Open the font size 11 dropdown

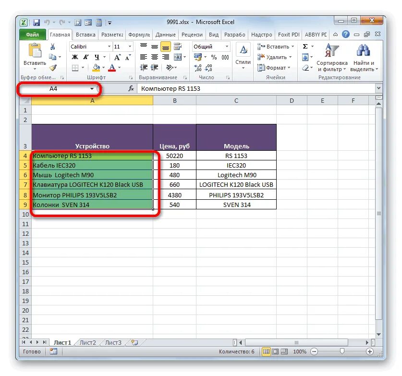(130, 47)
